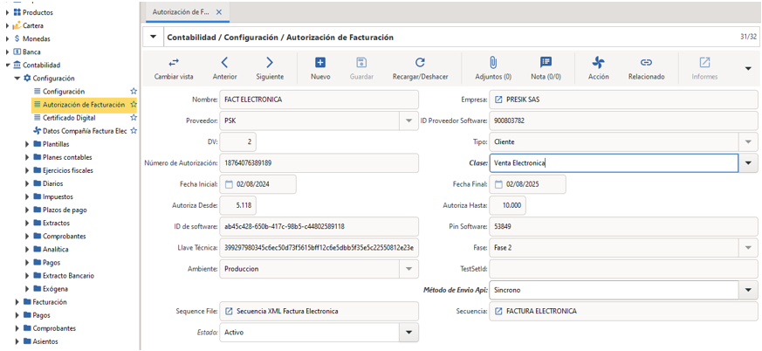762x351 pixels.
Task: Open the Tipo Cliente dropdown
Action: coord(748,142)
